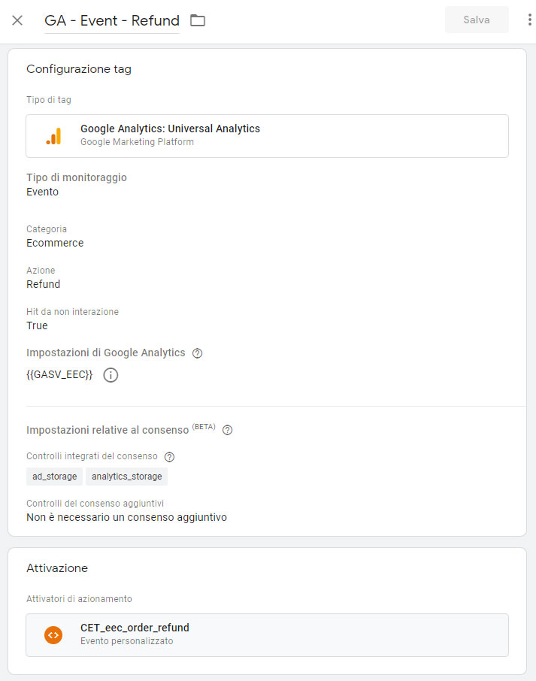Open help icon next to consent settings BETA

click(227, 430)
